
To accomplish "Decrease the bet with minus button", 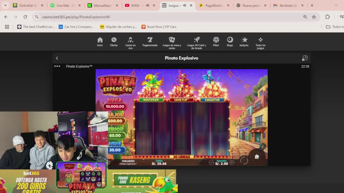I will [x=211, y=162].
